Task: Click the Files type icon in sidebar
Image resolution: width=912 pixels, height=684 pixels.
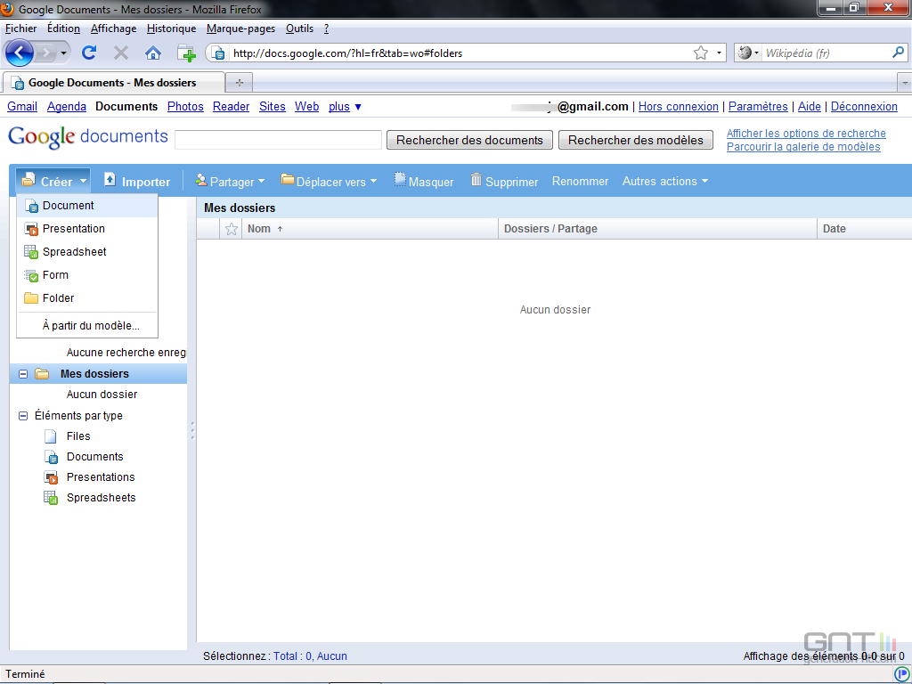Action: (x=51, y=436)
